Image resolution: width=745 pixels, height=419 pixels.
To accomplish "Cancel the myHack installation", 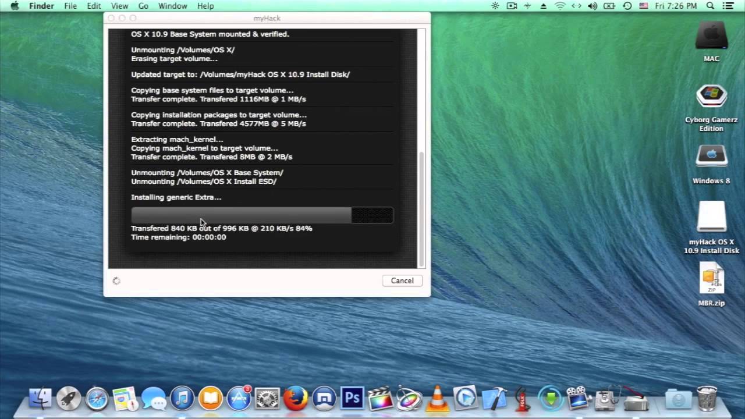I will pyautogui.click(x=402, y=280).
